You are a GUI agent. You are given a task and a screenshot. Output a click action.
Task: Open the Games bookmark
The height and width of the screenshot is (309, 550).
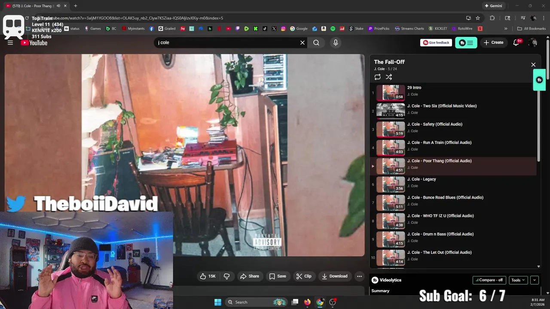coord(93,29)
